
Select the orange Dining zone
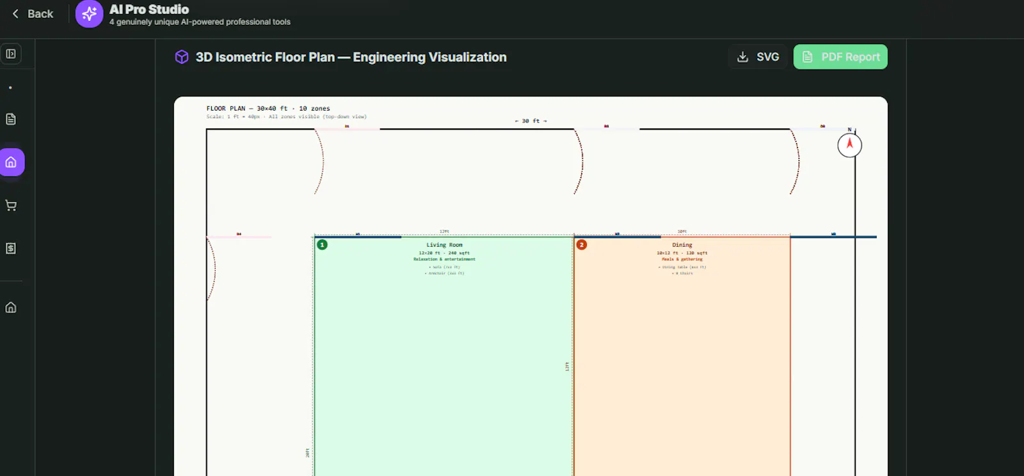682,356
